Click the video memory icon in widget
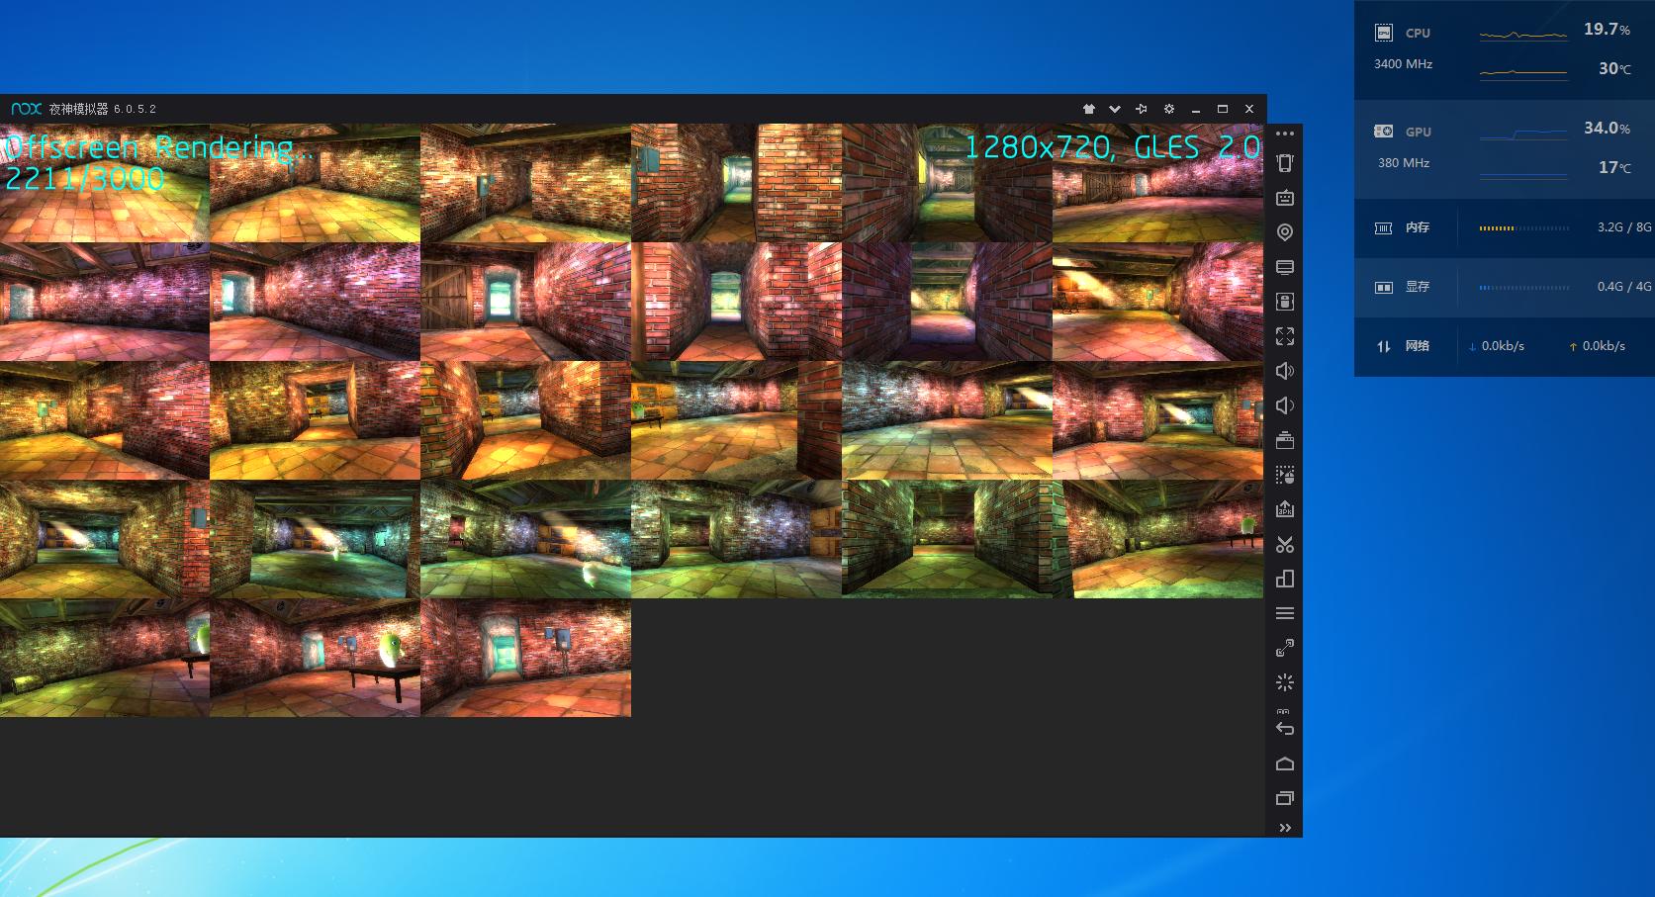 (x=1384, y=287)
